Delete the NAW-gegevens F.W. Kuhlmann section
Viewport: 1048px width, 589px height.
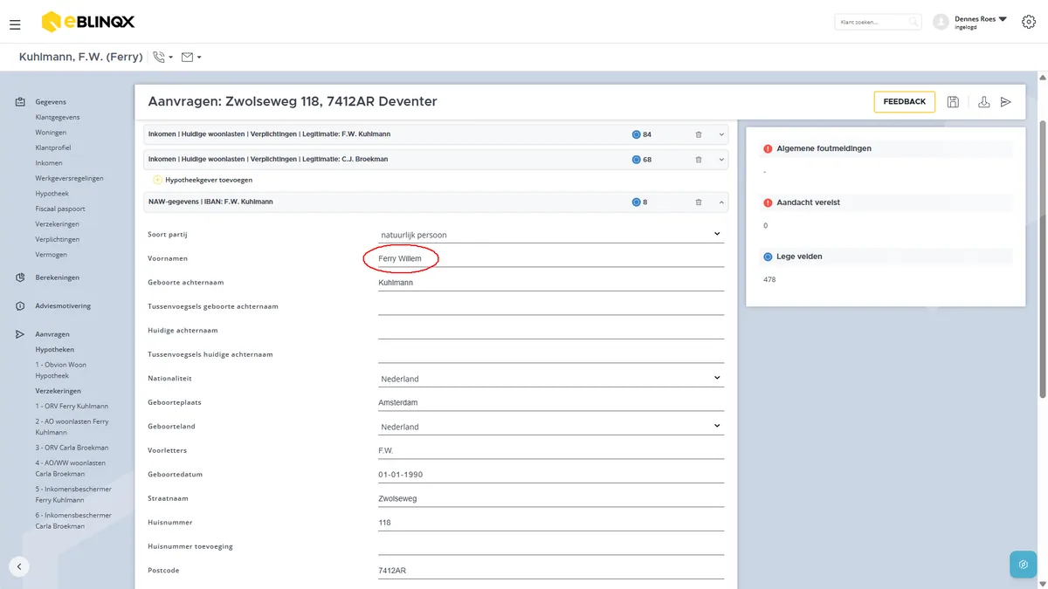point(699,202)
